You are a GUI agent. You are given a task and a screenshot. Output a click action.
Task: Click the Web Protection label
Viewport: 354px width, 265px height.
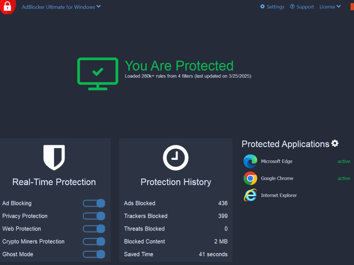[22, 229]
